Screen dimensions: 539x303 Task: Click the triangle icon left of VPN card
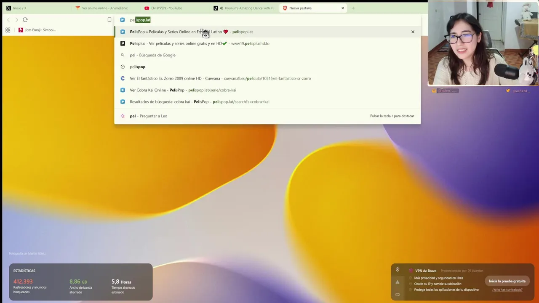397,282
